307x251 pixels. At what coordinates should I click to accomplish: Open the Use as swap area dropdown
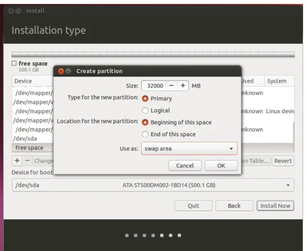[189, 148]
